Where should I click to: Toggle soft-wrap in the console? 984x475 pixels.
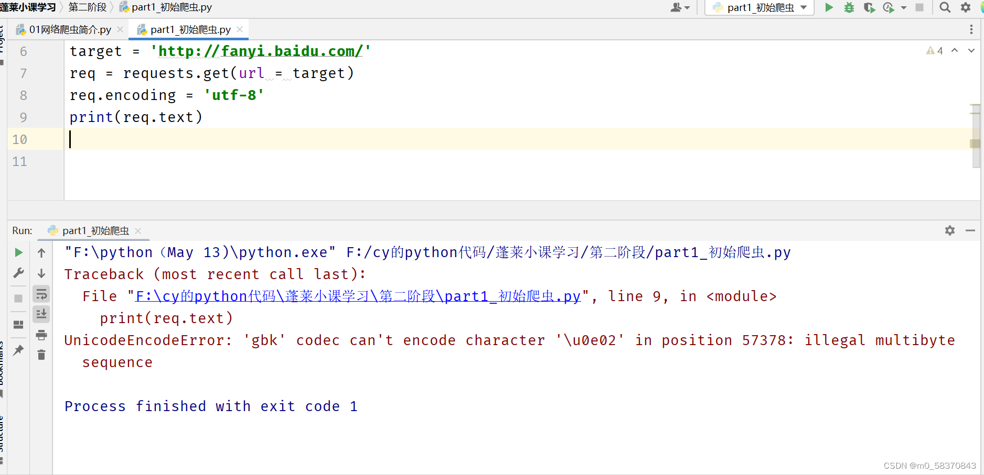pos(41,293)
